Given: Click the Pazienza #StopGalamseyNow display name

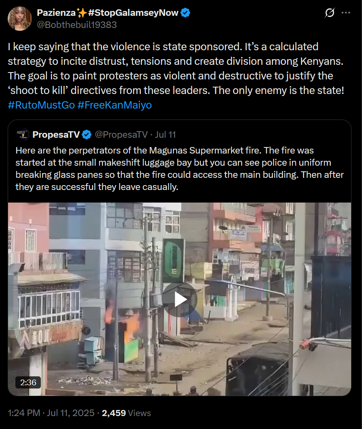Looking at the screenshot, I should point(108,13).
